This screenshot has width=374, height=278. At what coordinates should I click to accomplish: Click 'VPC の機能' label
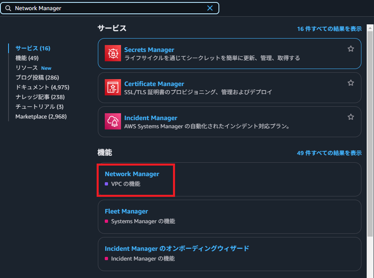tap(126, 184)
